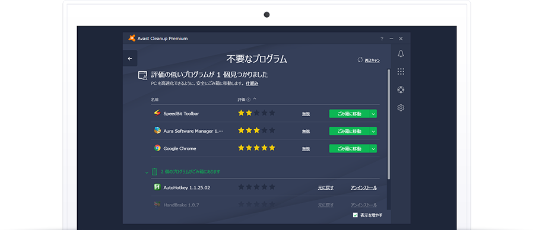The width and height of the screenshot is (533, 230).
Task: Open dropdown arrow for Aura Software Manager button
Action: pos(373,131)
